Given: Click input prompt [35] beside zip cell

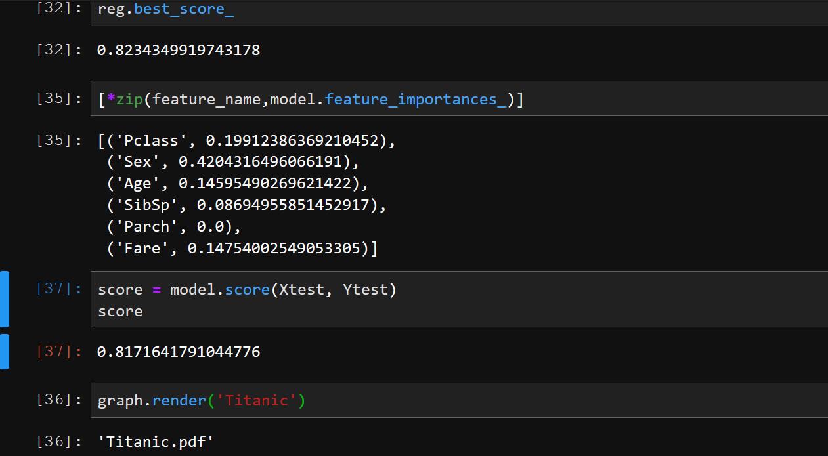Looking at the screenshot, I should coord(59,98).
